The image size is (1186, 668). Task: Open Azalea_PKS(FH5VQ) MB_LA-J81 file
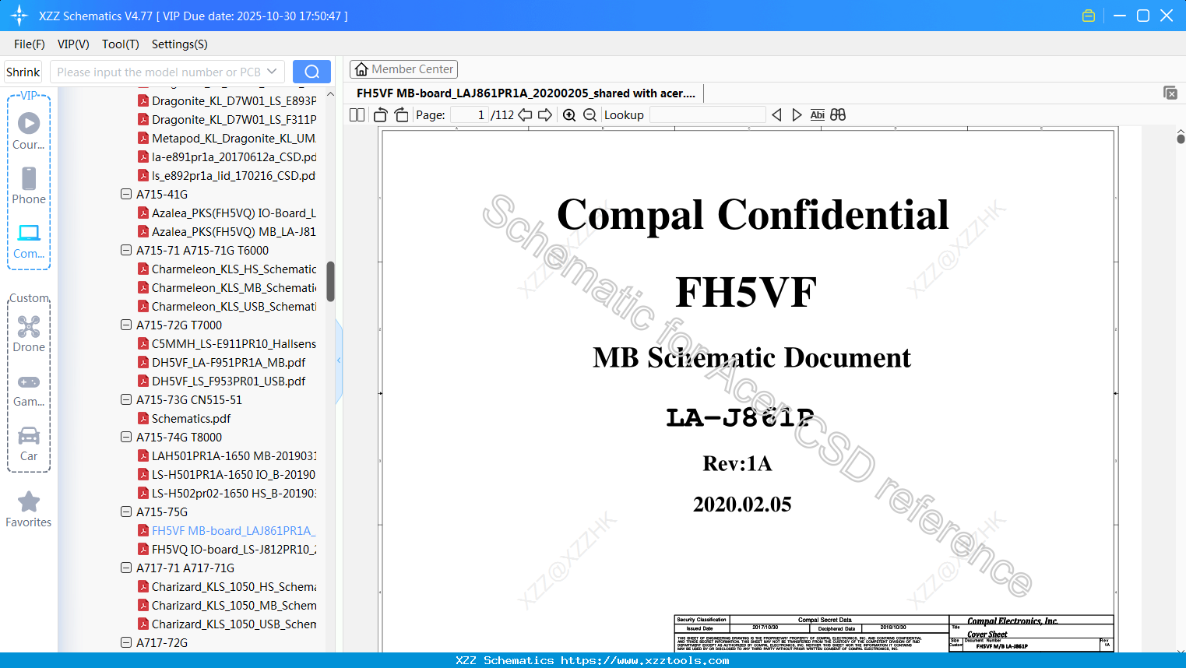click(x=227, y=231)
